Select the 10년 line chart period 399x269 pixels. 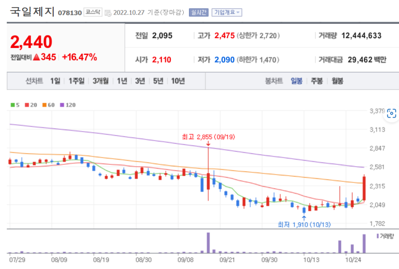click(x=178, y=81)
